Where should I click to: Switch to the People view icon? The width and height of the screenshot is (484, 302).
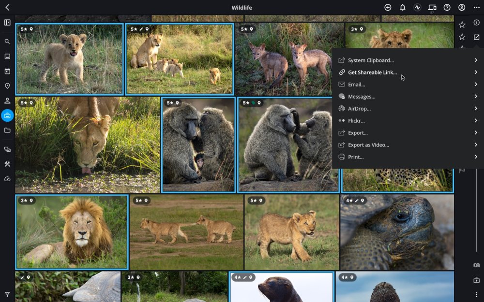[x=7, y=101]
